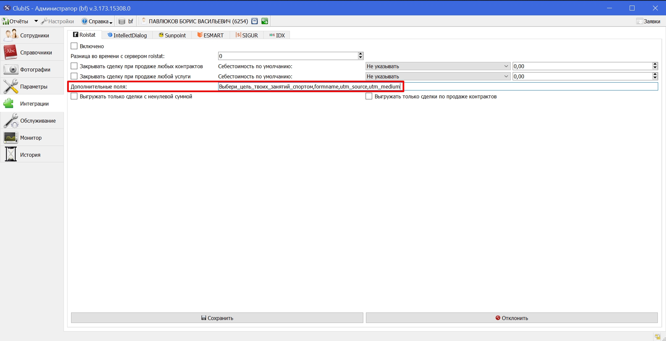
Task: Click the bf database icon in toolbar
Action: point(122,21)
